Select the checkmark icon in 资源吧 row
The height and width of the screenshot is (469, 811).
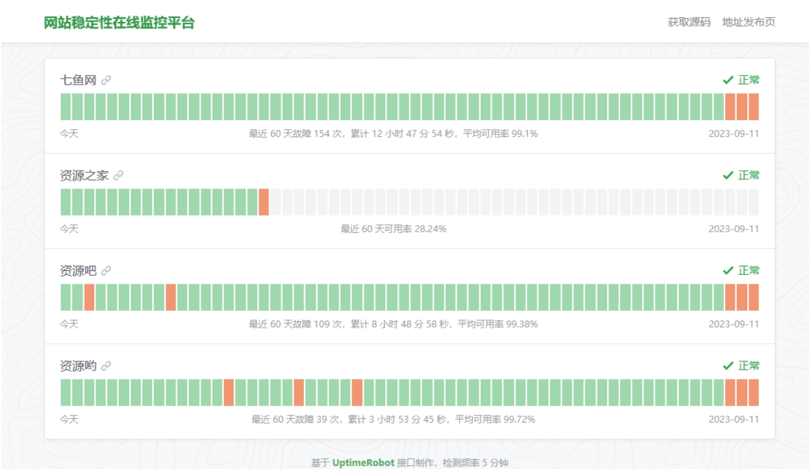(x=728, y=271)
